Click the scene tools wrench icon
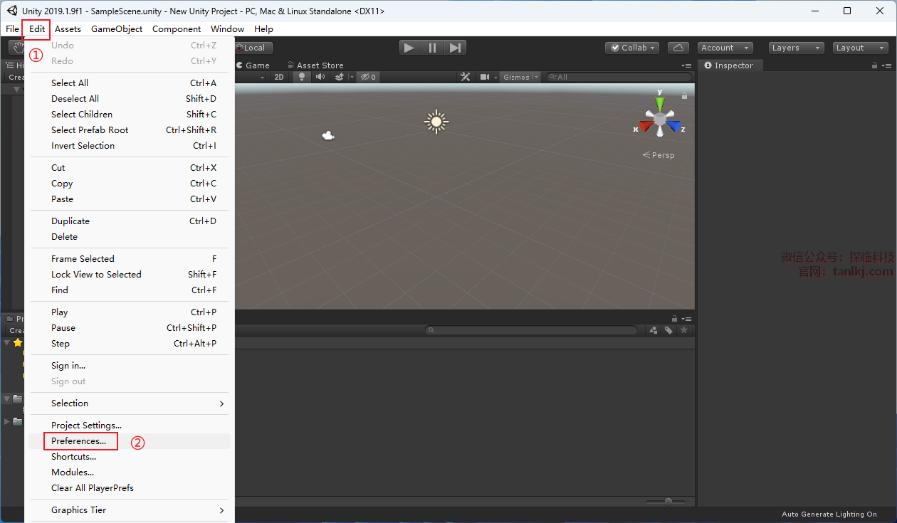The height and width of the screenshot is (523, 897). point(466,77)
